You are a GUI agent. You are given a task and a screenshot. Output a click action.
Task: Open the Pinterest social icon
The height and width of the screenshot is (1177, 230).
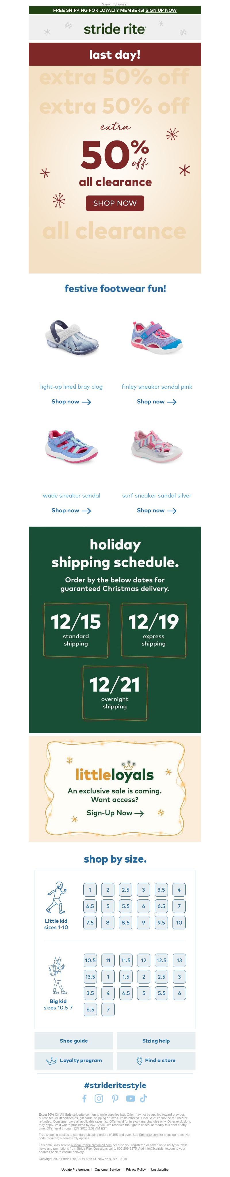coord(115,1098)
